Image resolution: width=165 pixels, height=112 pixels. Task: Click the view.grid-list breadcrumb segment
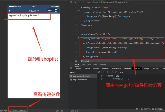pyautogui.click(x=123, y=2)
